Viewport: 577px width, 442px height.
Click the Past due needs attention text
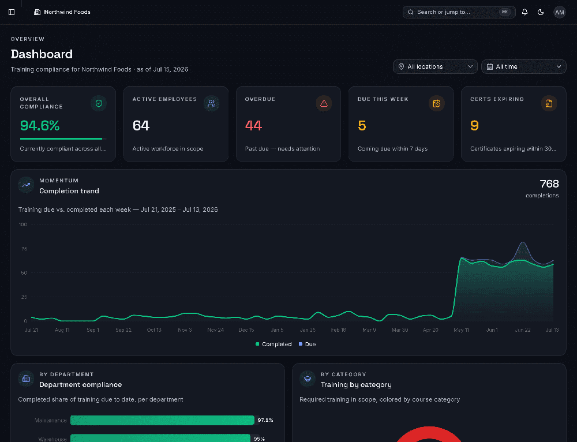click(282, 149)
